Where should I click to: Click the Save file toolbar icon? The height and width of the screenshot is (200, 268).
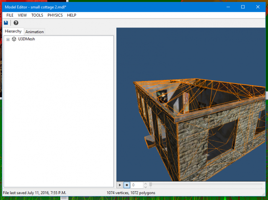(x=6, y=23)
